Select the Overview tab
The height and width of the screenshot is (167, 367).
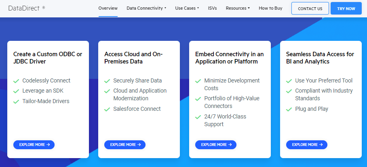pos(108,8)
